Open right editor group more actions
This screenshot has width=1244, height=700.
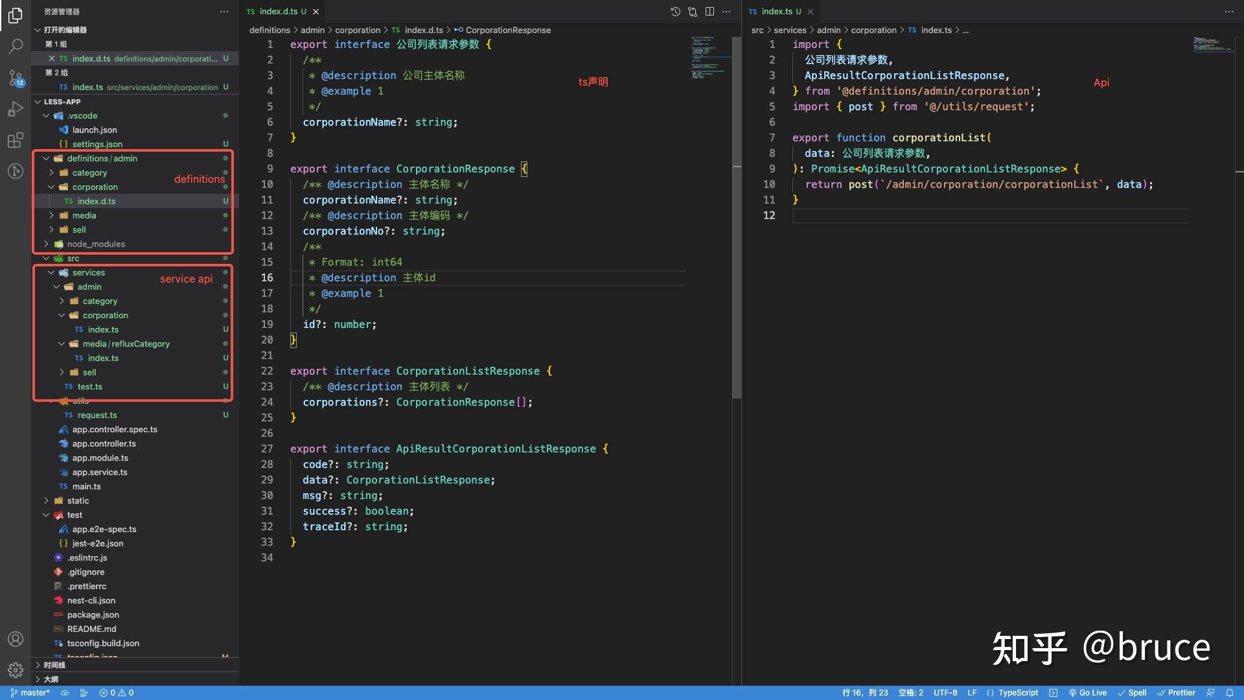(x=1229, y=12)
